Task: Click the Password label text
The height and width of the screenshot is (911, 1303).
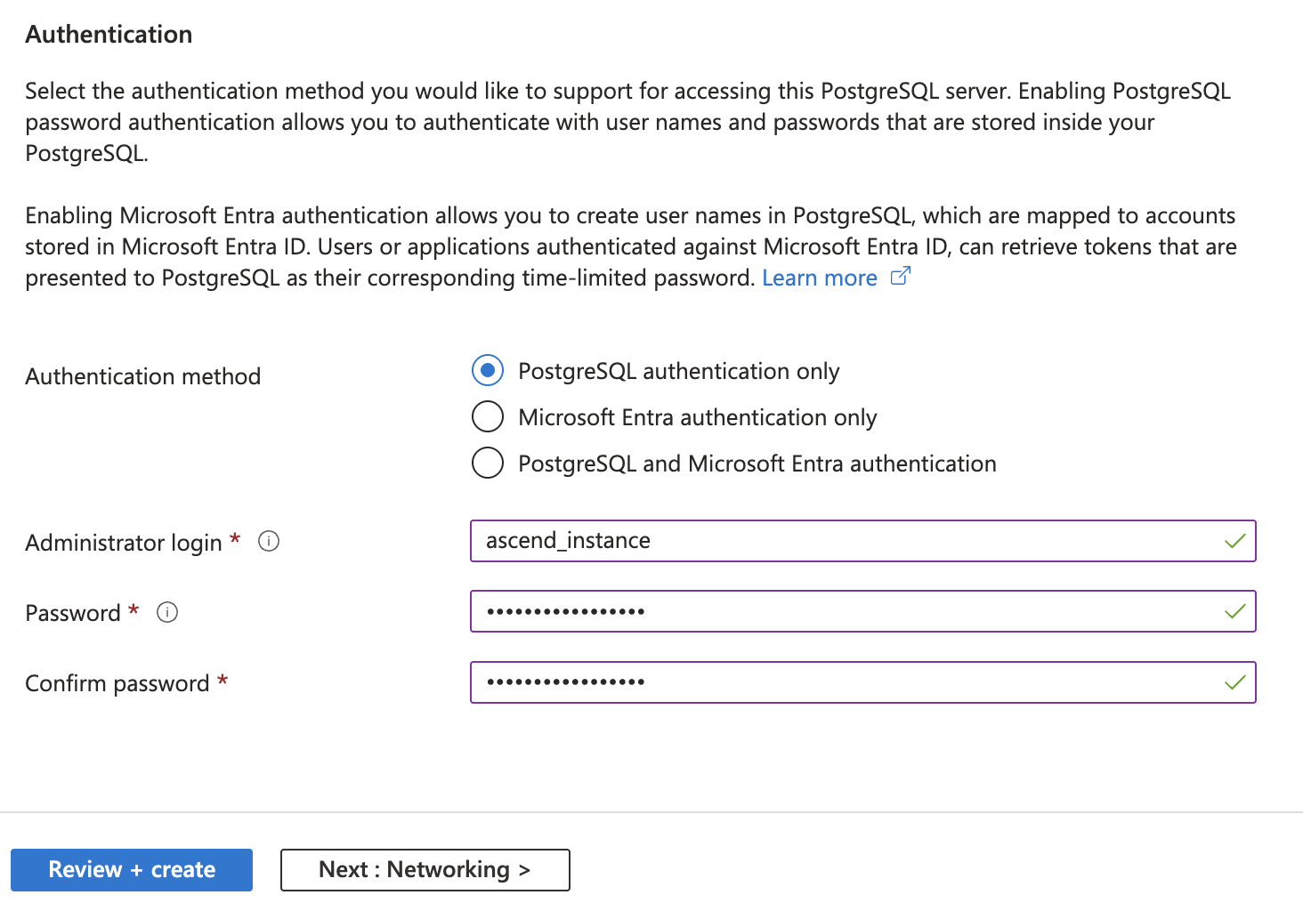Action: click(x=72, y=613)
